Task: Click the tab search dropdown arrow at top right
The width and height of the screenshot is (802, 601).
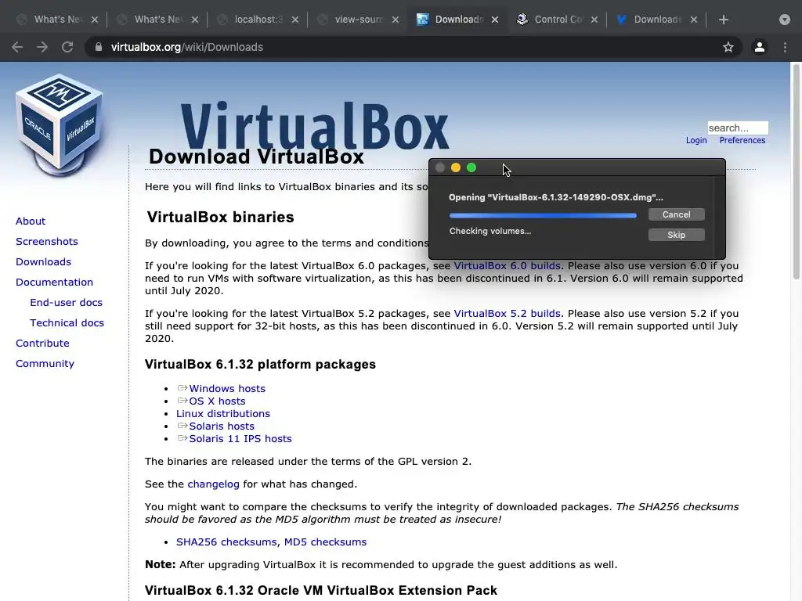Action: pos(785,20)
